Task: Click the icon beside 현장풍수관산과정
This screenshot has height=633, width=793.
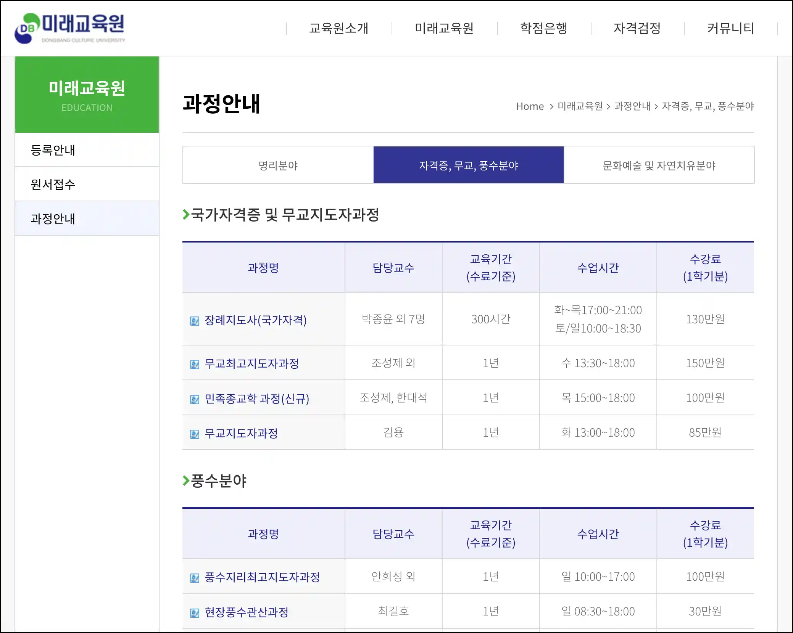Action: click(x=195, y=613)
